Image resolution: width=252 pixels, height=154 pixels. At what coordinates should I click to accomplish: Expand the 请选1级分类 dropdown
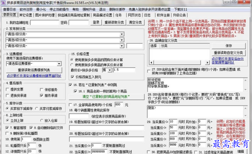[x=122, y=34]
